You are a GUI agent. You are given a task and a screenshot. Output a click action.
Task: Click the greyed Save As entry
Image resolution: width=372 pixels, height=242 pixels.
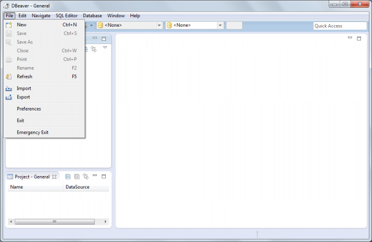tap(45, 42)
